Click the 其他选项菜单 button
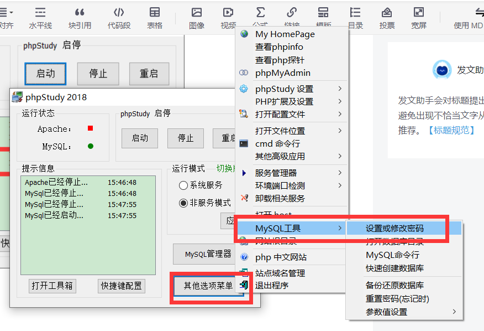 click(x=209, y=286)
